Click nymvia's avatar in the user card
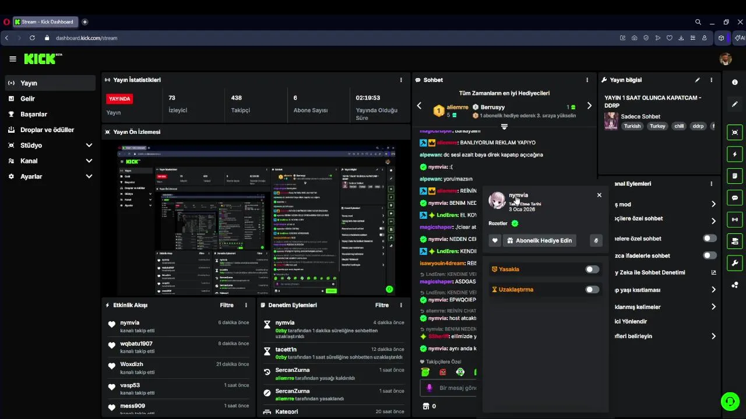Screen dimensions: 746x419 [x=497, y=201]
